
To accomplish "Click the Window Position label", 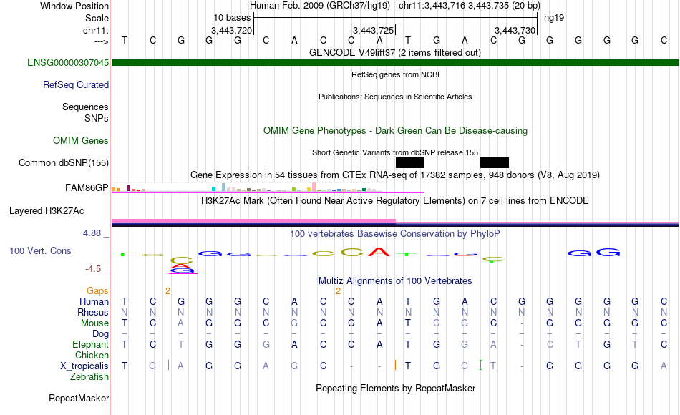I will tap(74, 6).
